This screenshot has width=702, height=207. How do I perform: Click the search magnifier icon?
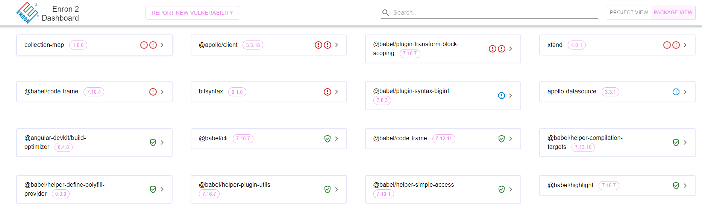(x=385, y=13)
